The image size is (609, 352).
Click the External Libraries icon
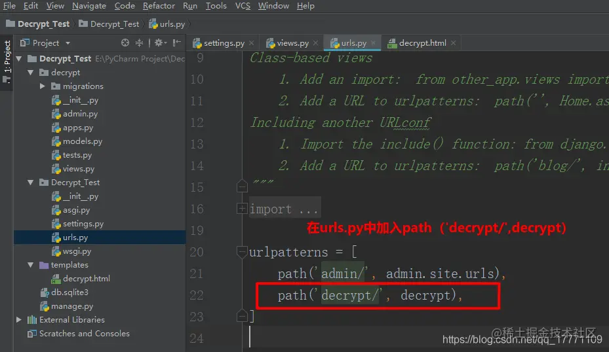(32, 320)
